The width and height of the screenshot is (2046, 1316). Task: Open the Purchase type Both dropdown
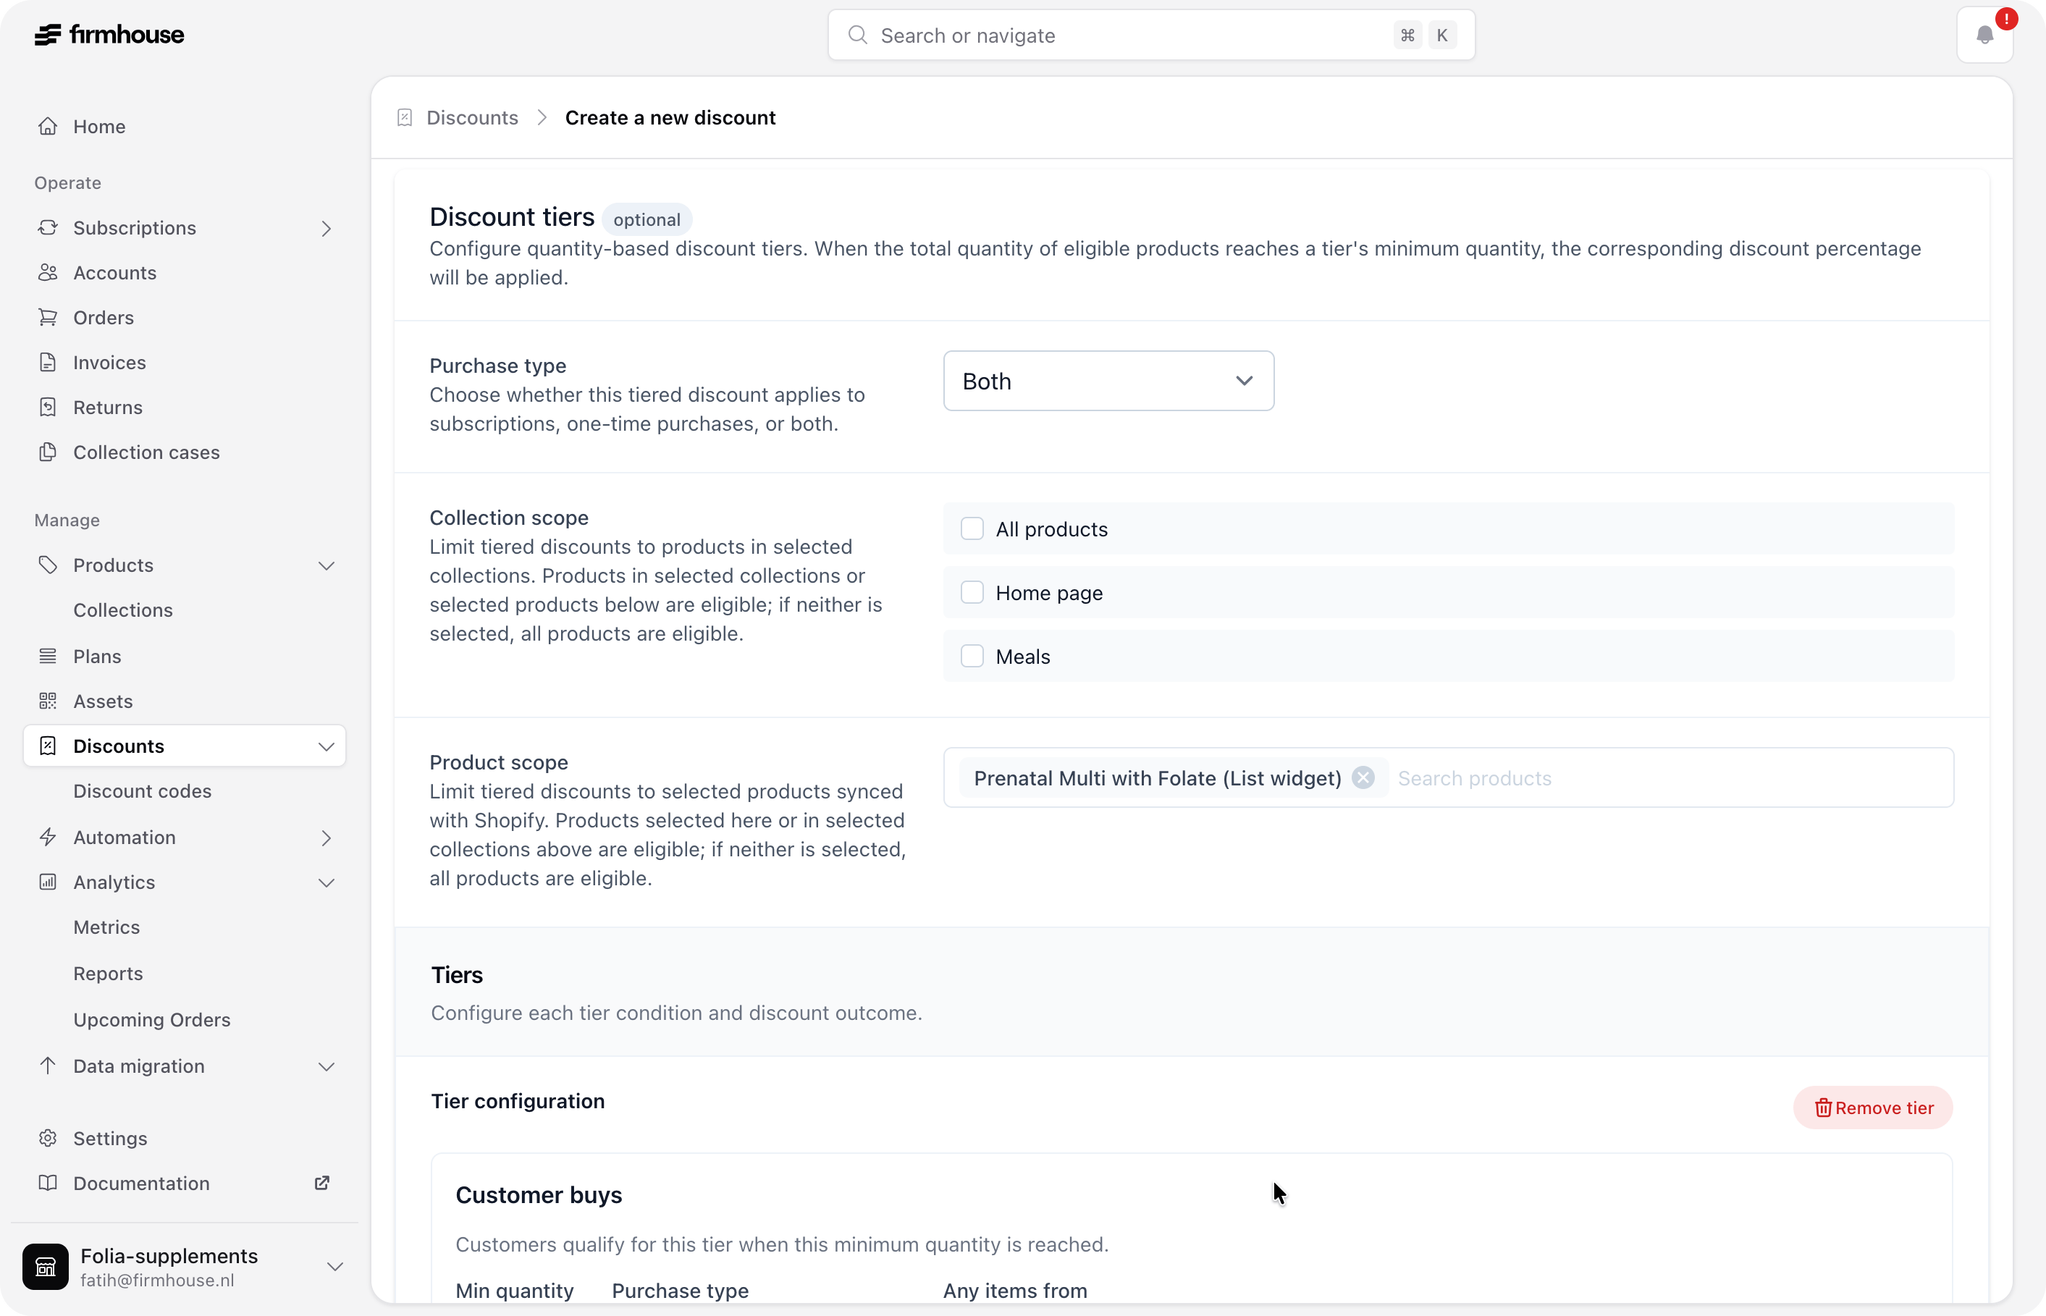click(x=1108, y=381)
